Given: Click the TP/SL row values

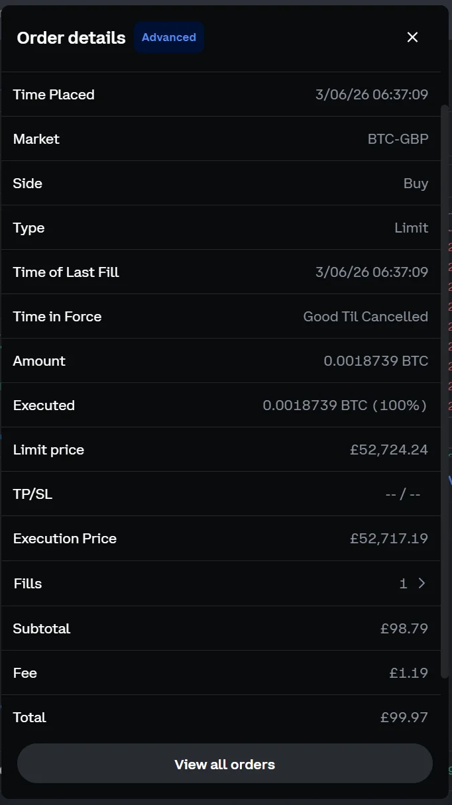Looking at the screenshot, I should click(x=403, y=493).
